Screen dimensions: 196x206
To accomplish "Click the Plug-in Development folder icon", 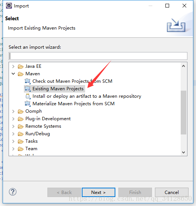I will 21,119.
